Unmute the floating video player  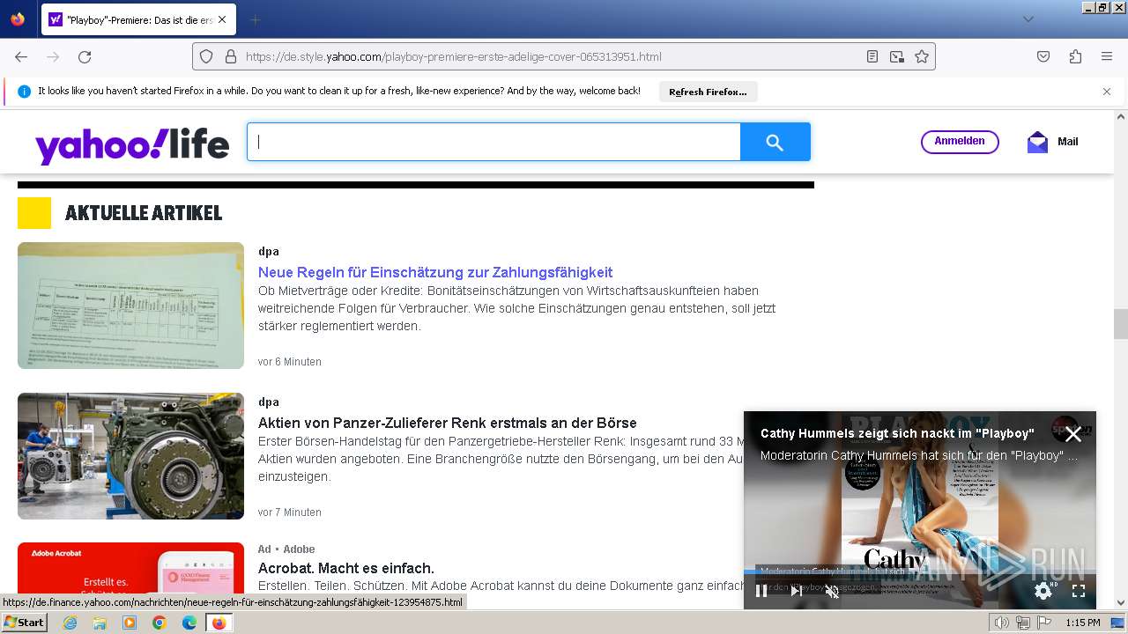click(832, 591)
